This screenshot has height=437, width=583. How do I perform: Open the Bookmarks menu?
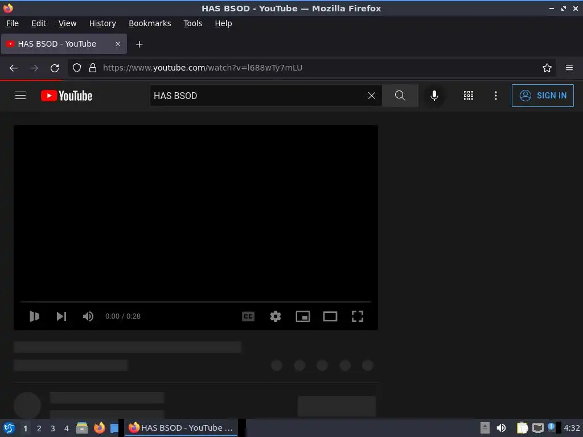150,23
